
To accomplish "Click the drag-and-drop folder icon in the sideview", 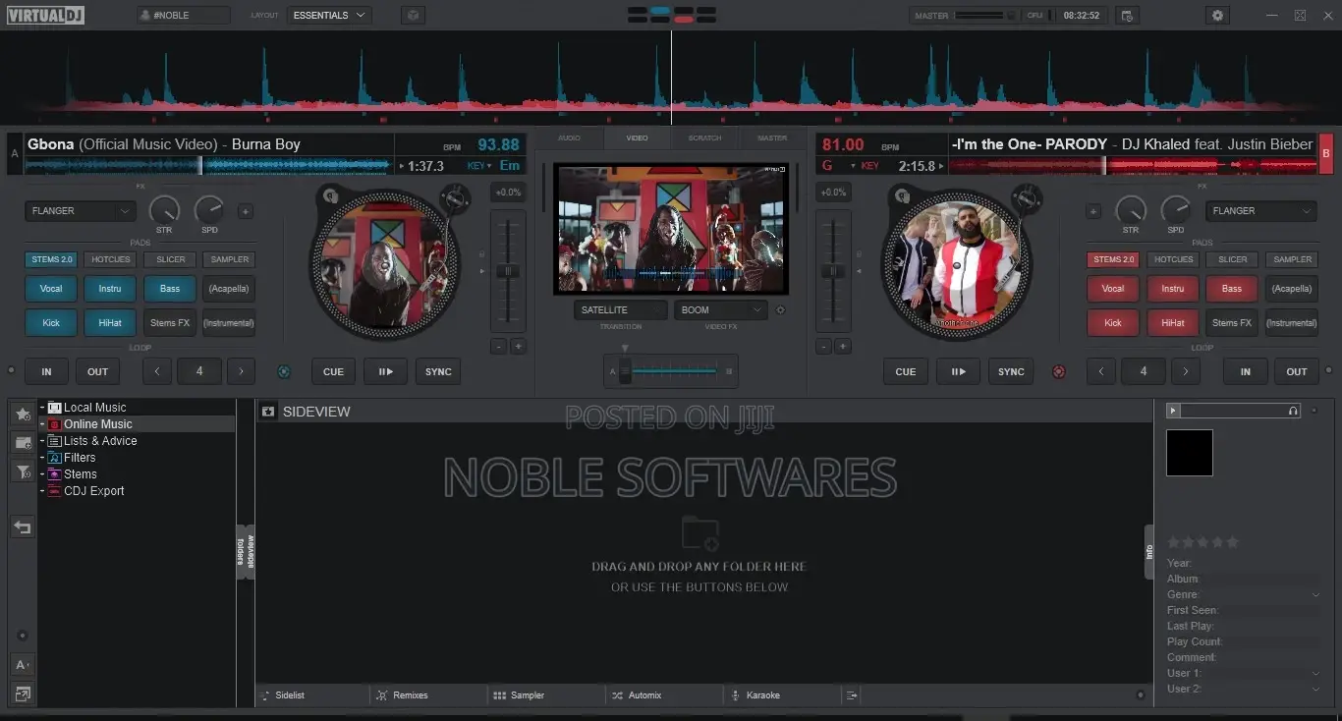I will [x=699, y=533].
